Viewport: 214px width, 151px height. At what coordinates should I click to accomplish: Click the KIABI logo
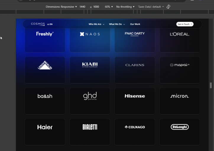pyautogui.click(x=90, y=65)
